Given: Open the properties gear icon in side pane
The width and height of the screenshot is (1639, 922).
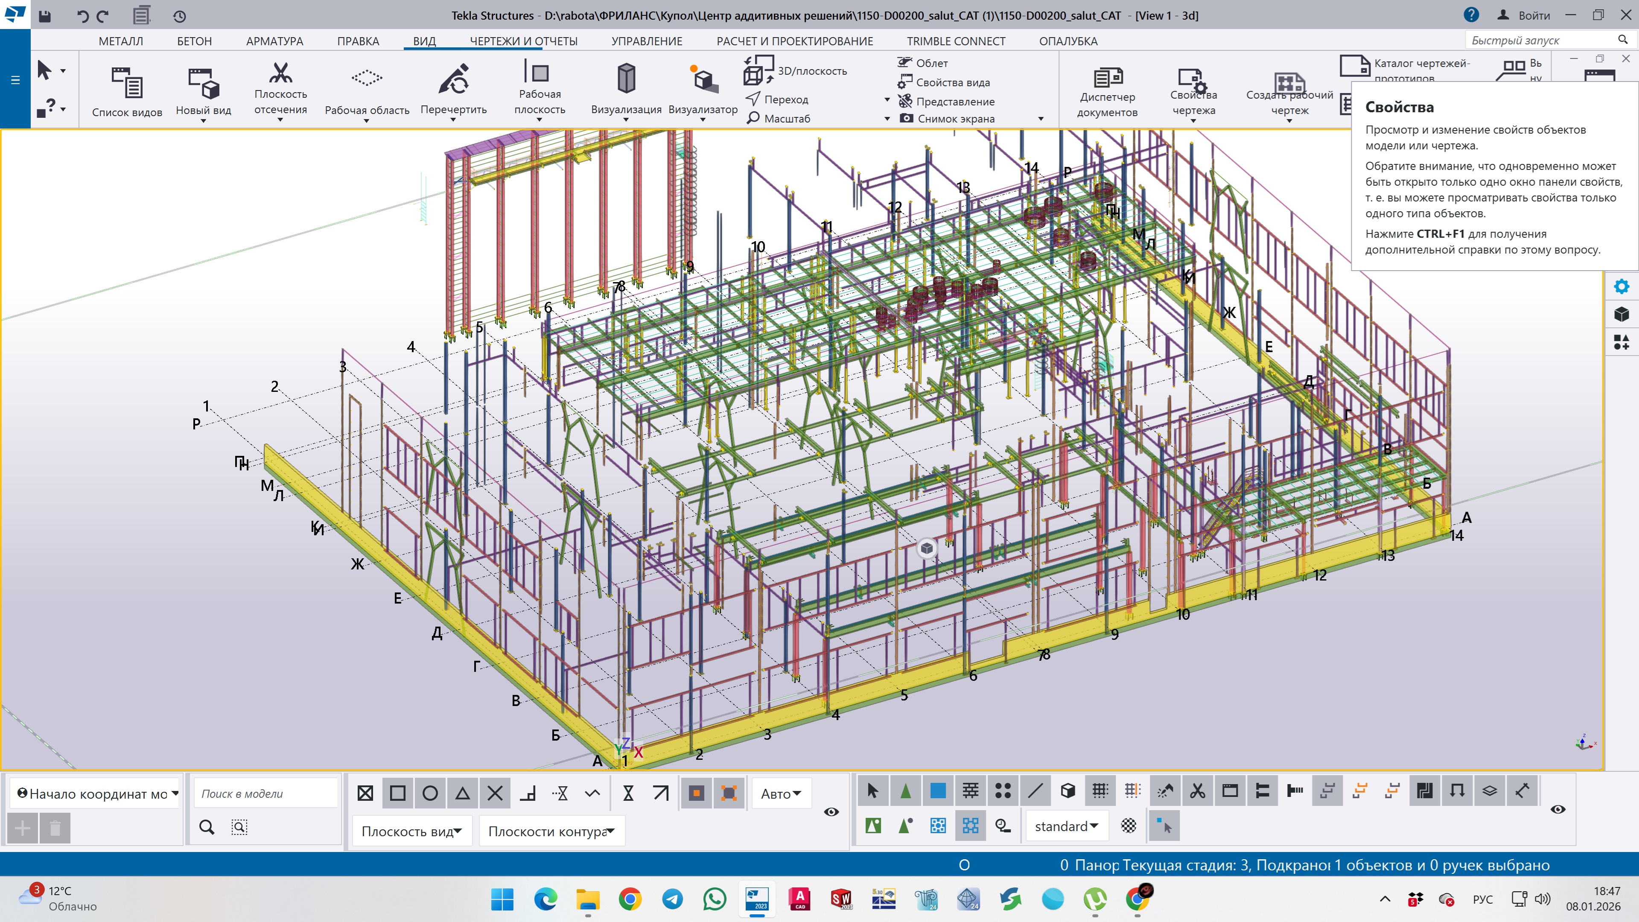Looking at the screenshot, I should tap(1621, 287).
